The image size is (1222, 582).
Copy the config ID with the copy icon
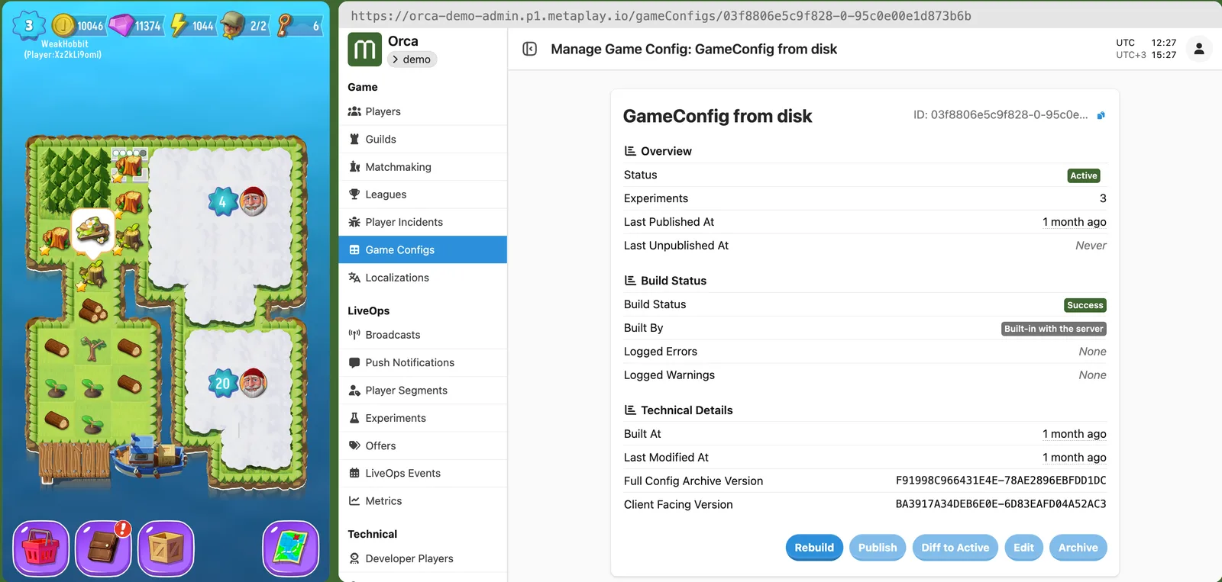pos(1101,116)
